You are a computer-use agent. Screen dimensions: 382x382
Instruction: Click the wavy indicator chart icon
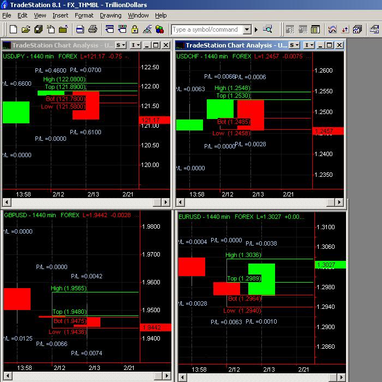click(332, 29)
